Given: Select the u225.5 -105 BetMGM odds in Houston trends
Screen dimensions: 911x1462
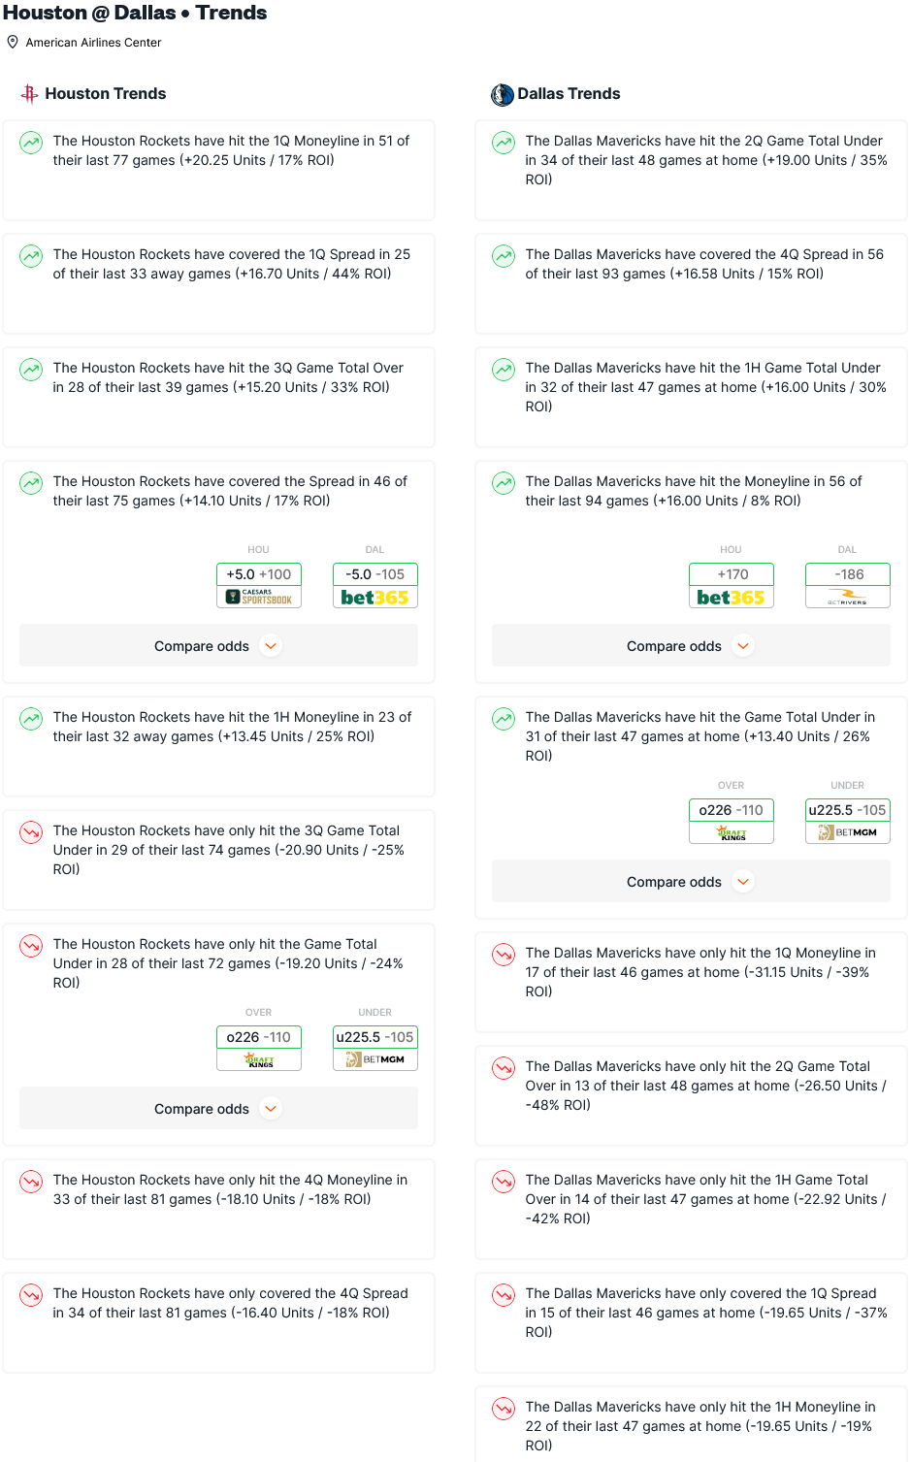Looking at the screenshot, I should (375, 1049).
